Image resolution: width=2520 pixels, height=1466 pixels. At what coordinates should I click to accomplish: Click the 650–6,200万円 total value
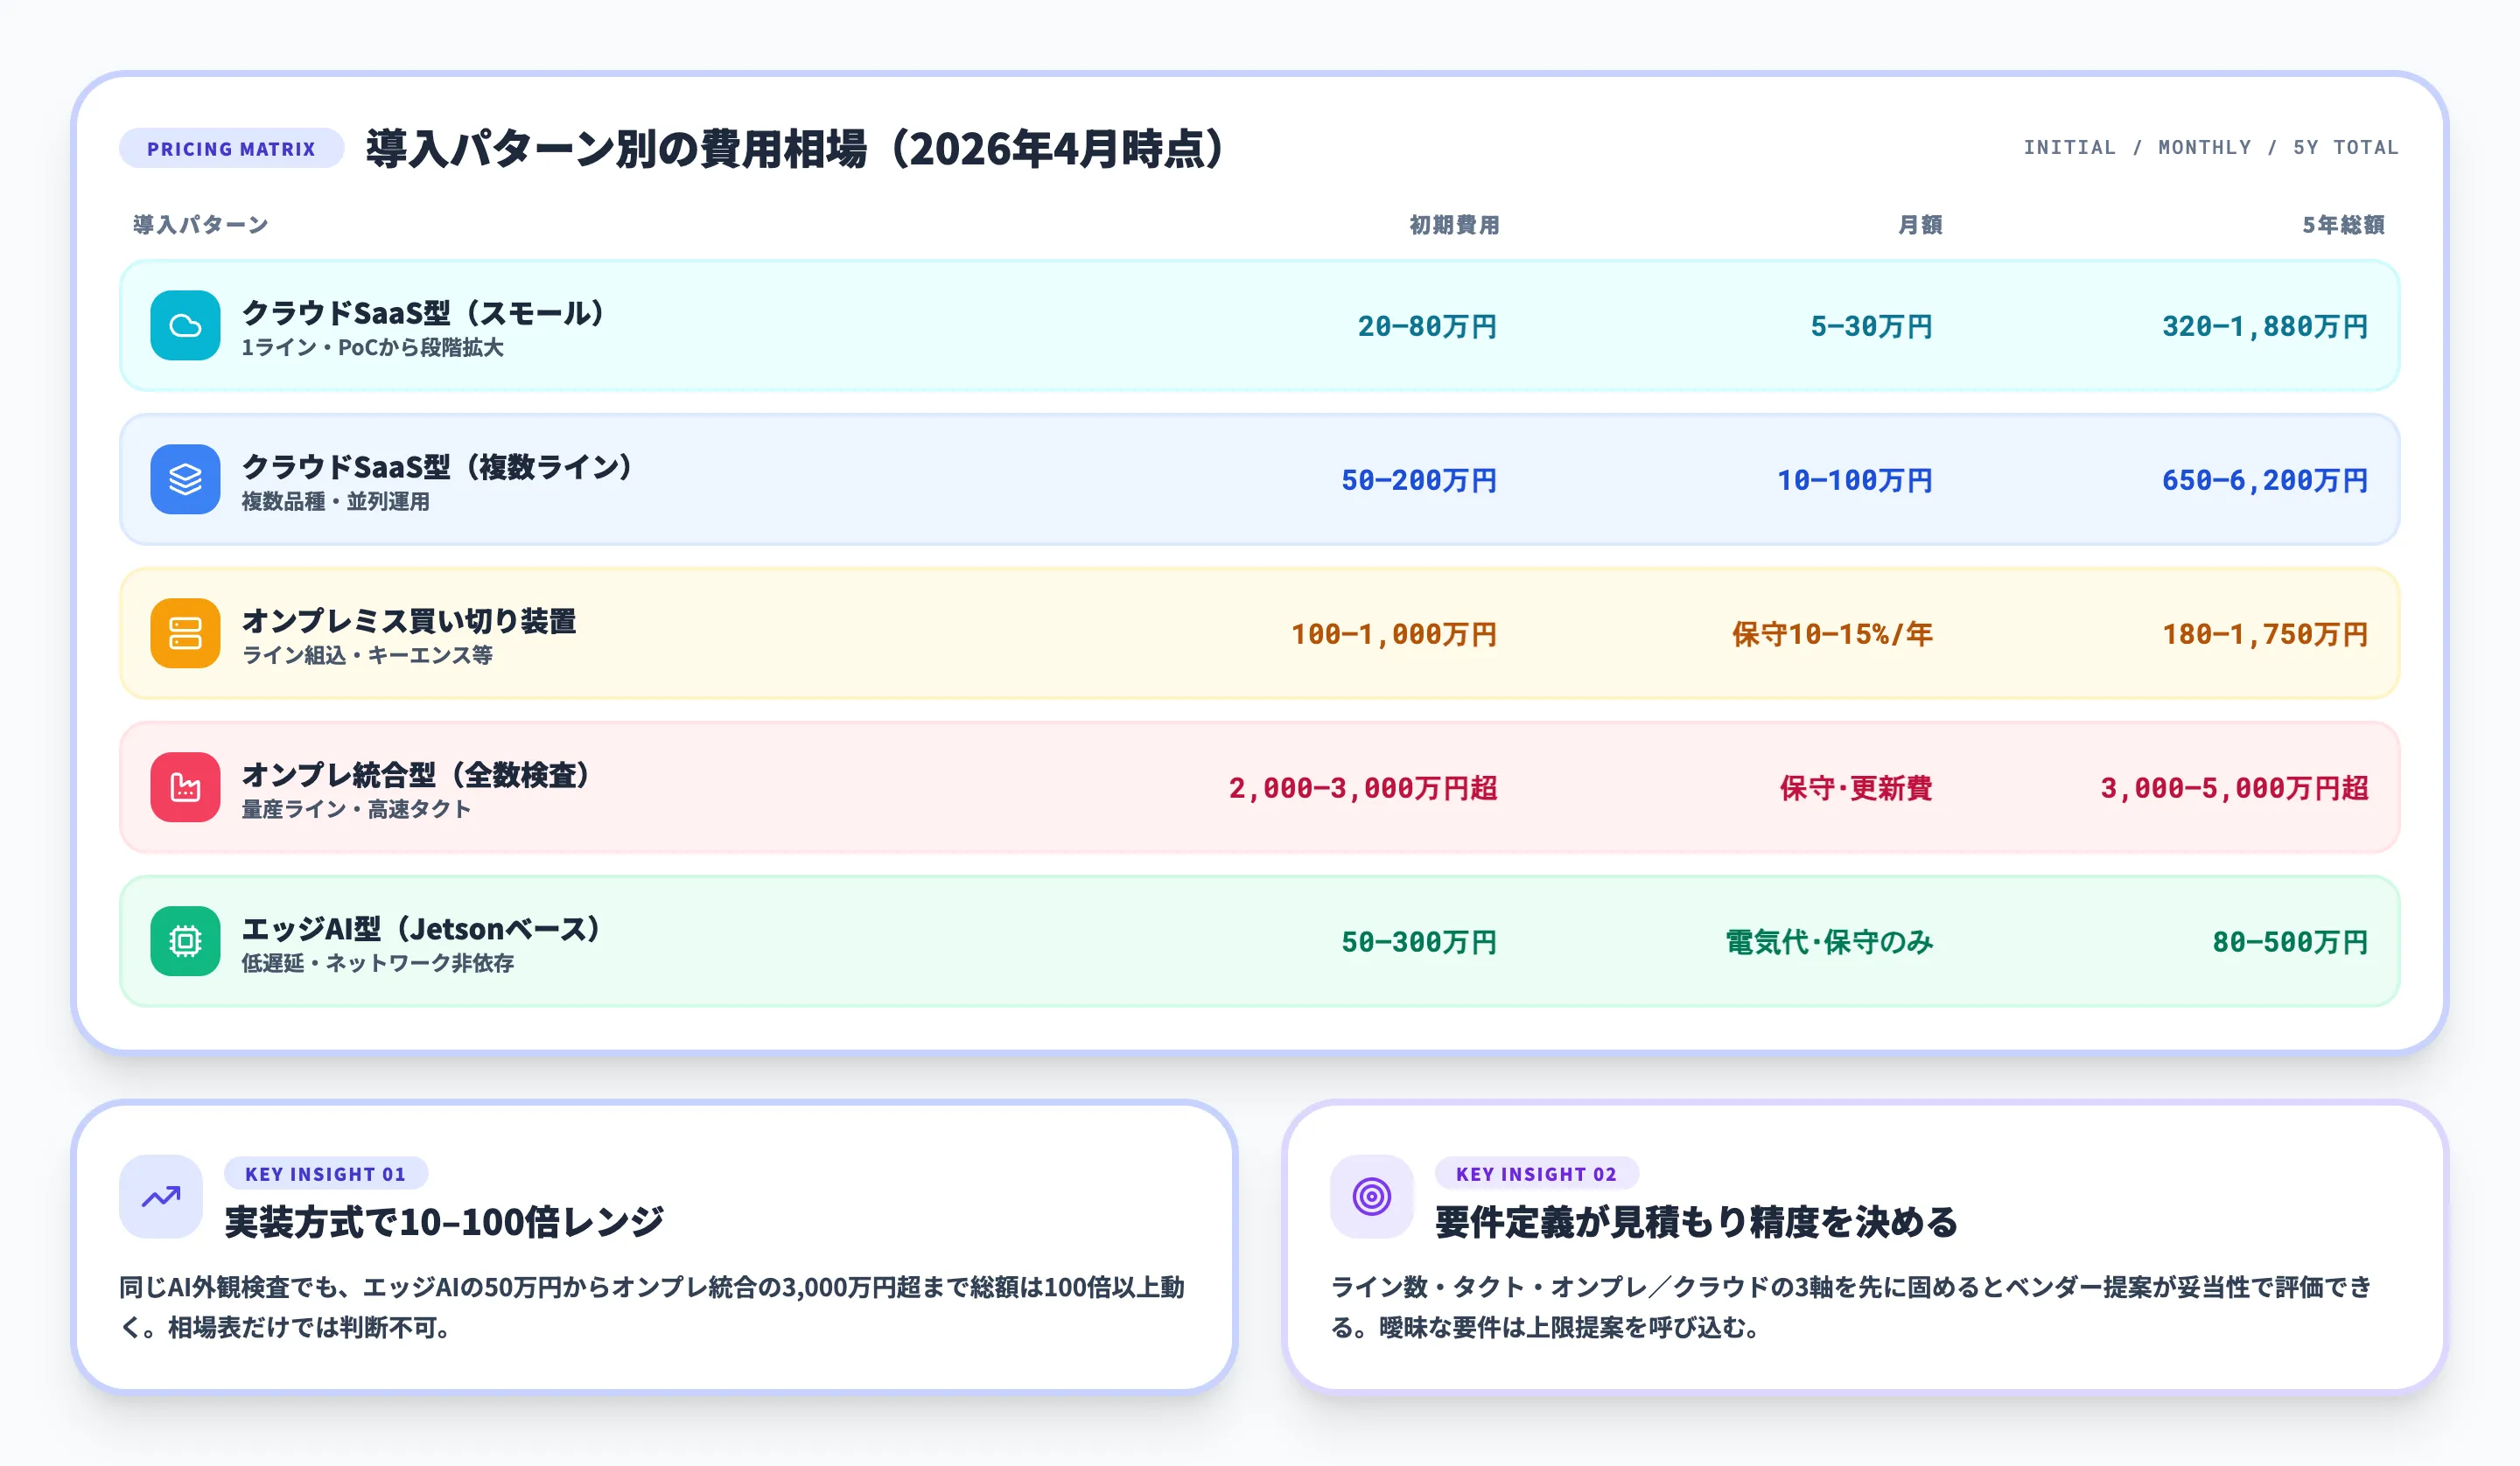(x=2265, y=480)
